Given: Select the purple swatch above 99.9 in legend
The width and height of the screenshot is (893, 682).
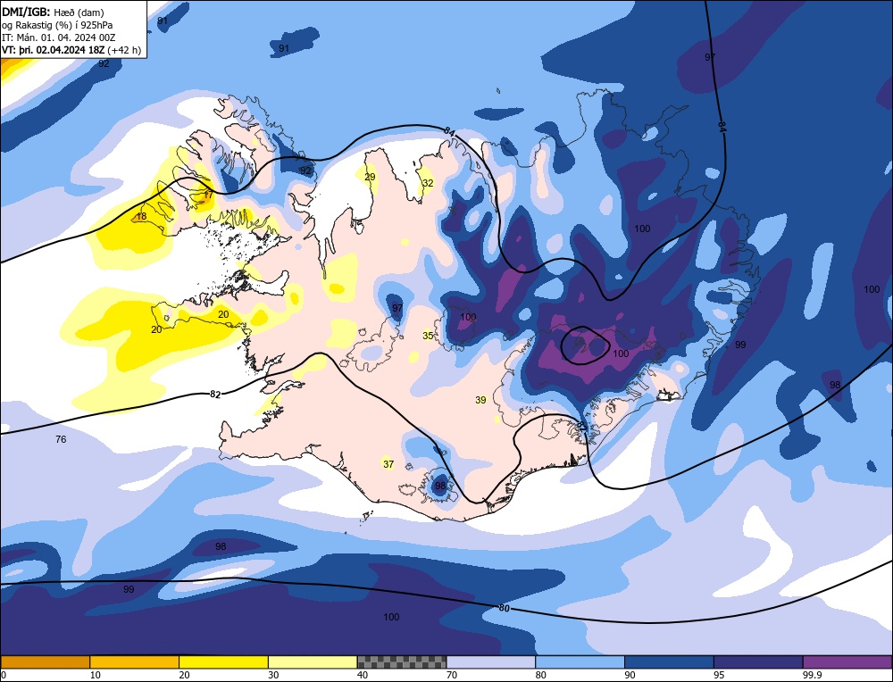Looking at the screenshot, I should pyautogui.click(x=847, y=661).
